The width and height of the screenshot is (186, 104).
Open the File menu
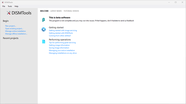point(4,6)
